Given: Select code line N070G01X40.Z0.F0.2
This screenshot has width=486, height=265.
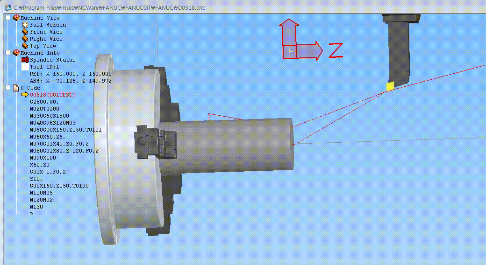Looking at the screenshot, I should pos(59,144).
